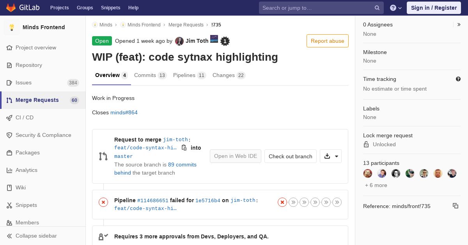The height and width of the screenshot is (245, 468).
Task: Collapse the sidebar with the double chevron
Action: pos(9,236)
